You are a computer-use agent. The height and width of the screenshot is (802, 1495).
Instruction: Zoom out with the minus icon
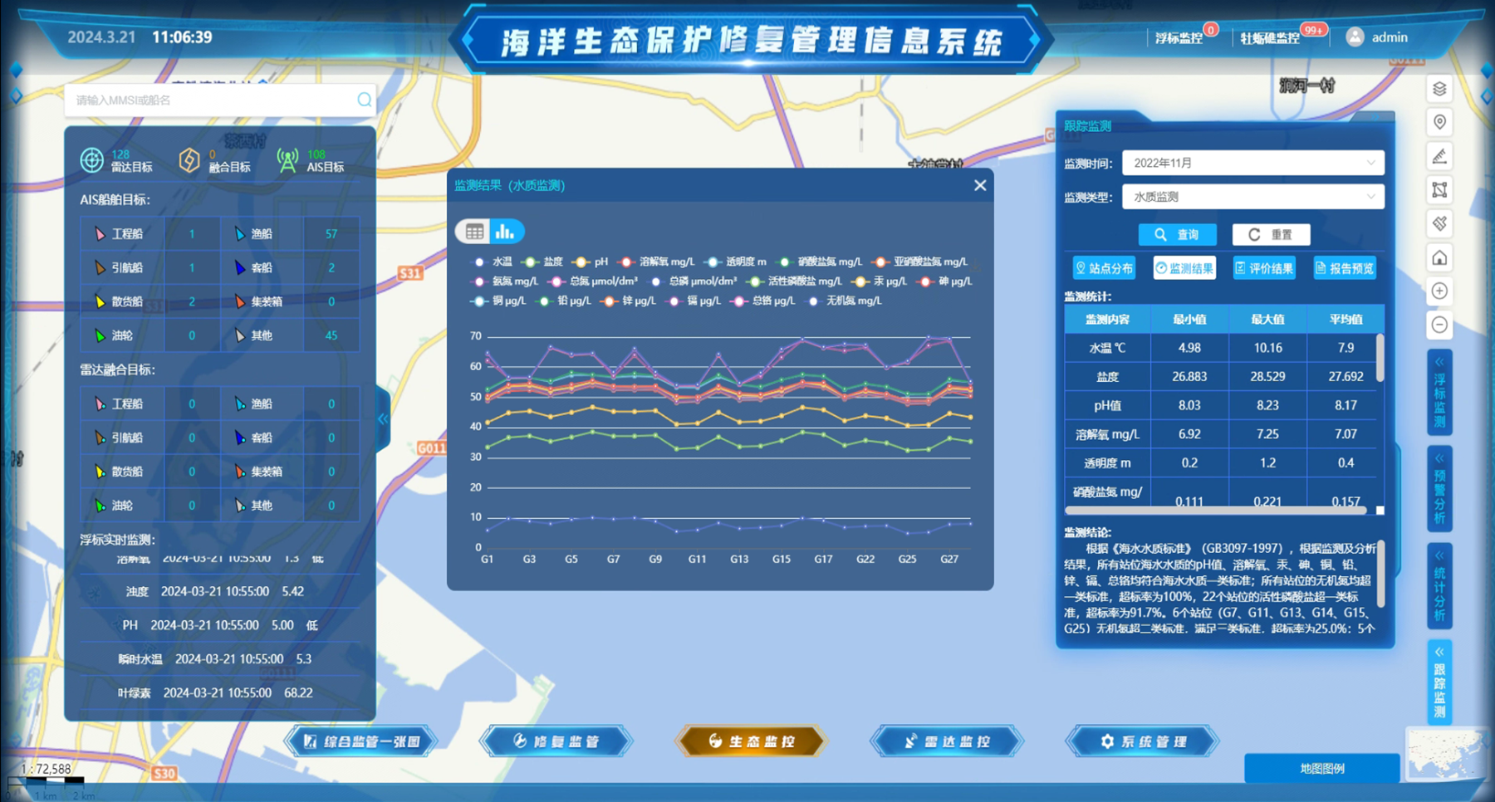coord(1439,325)
